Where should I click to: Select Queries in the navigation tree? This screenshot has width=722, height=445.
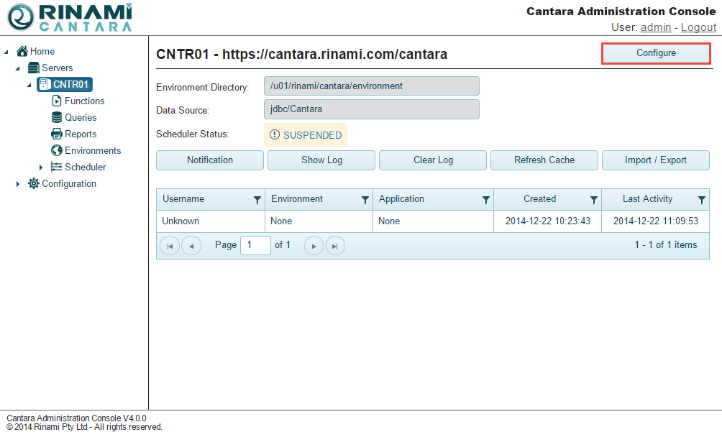tap(81, 118)
